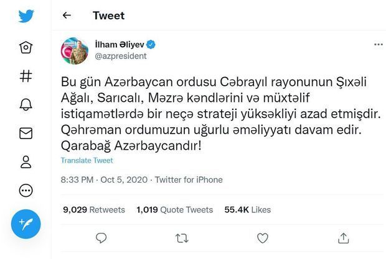Share the tweet via upload icon
The height and width of the screenshot is (259, 386).
click(343, 238)
